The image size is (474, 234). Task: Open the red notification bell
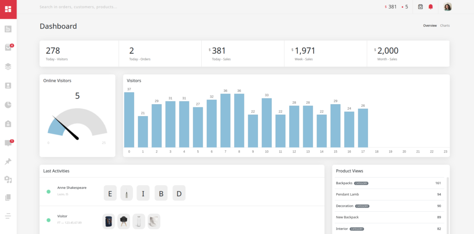[431, 7]
